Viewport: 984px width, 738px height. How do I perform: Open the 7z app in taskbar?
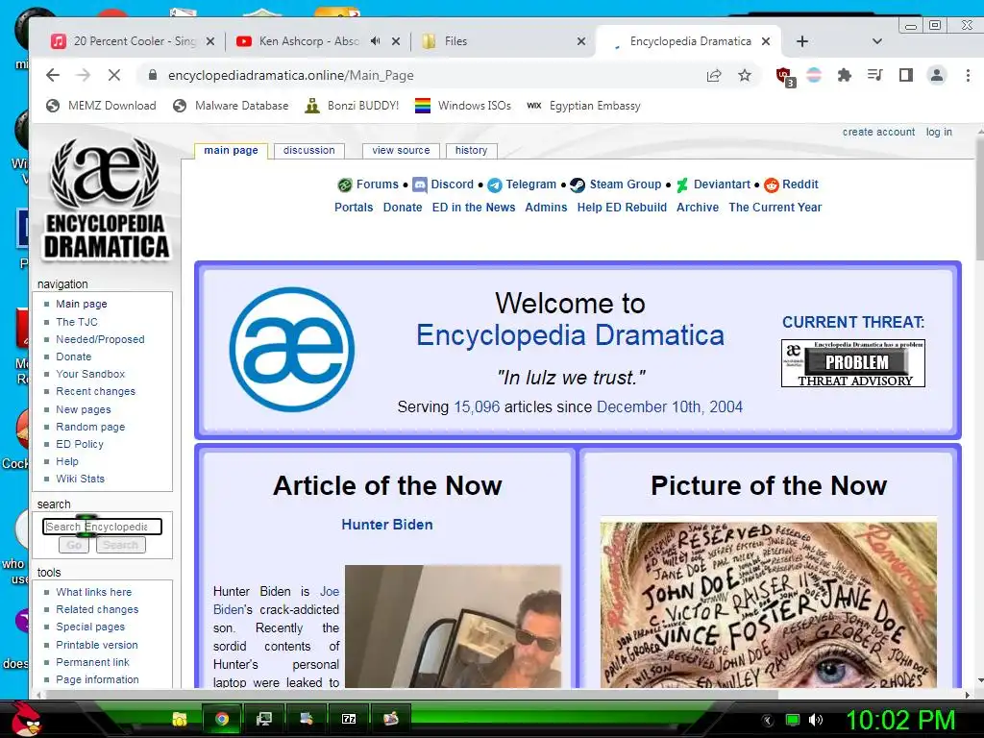[349, 719]
